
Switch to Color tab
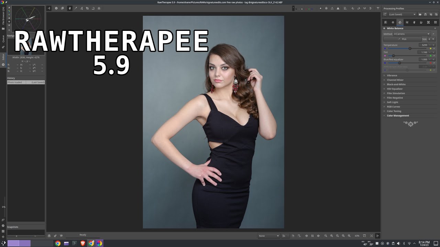(x=400, y=22)
